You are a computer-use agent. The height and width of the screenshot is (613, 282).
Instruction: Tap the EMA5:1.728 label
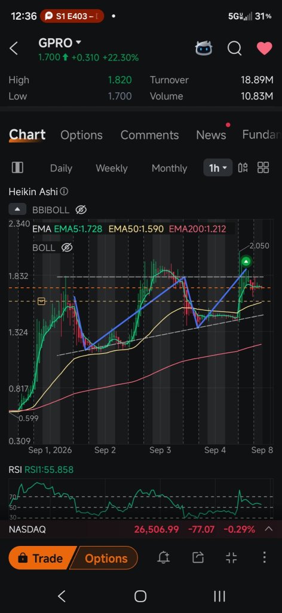point(78,229)
